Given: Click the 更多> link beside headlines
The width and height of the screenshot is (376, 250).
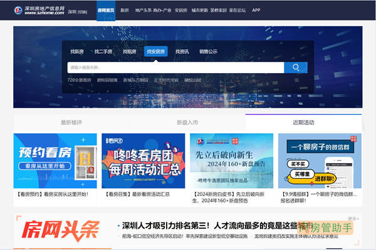Looking at the screenshot, I should click(353, 219).
